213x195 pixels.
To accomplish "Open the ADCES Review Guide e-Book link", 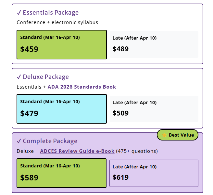I will (x=77, y=151).
